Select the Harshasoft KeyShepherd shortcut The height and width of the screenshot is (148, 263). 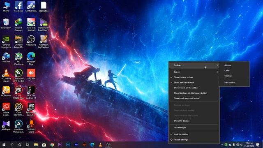44,42
